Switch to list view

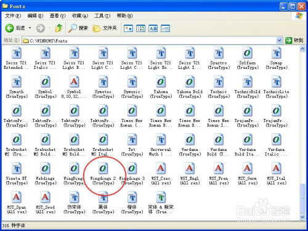click(140, 28)
